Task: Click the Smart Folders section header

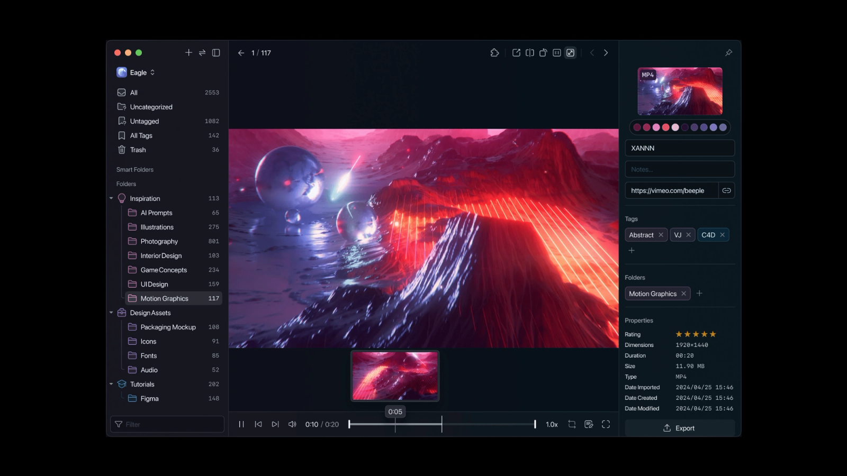Action: tap(135, 170)
